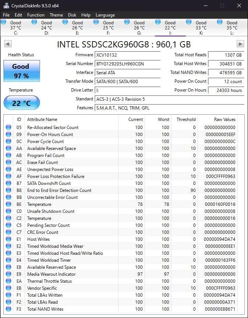The image size is (248, 318).
Task: Click the next disk right arrow
Action: [x=240, y=44]
